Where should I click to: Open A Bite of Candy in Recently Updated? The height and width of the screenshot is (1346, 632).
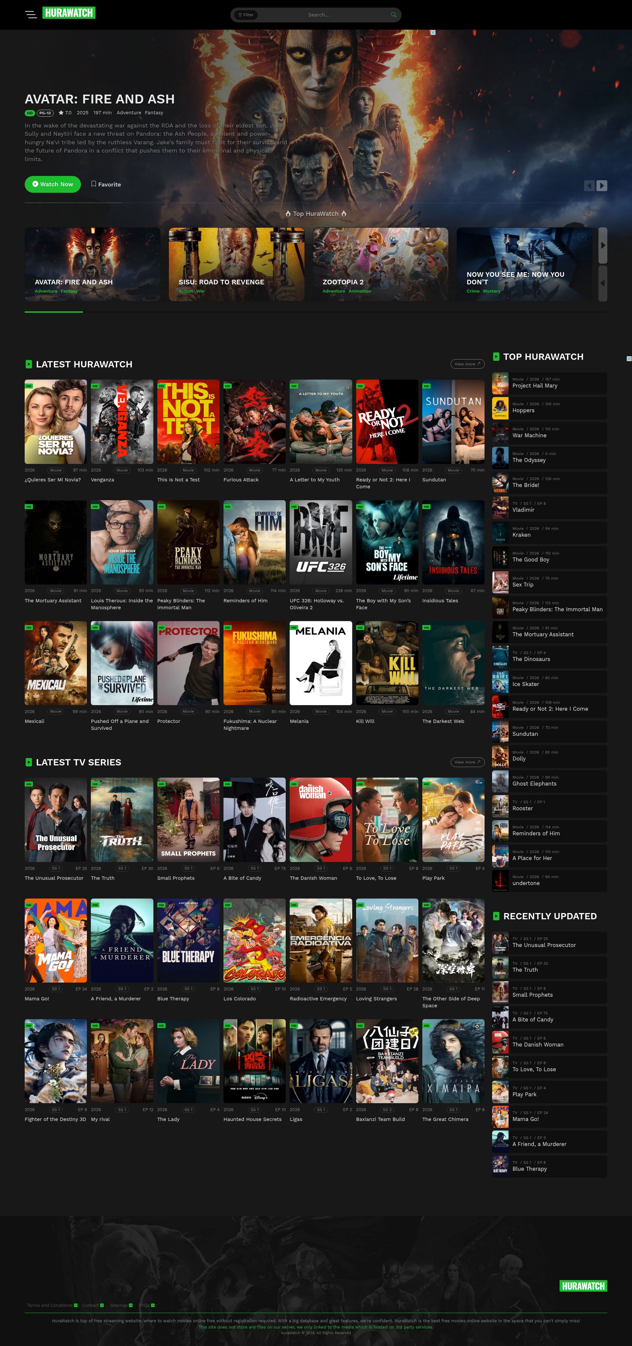[x=549, y=1017]
